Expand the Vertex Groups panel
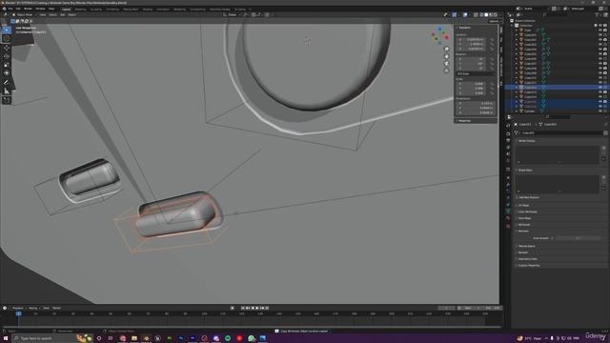 click(526, 141)
